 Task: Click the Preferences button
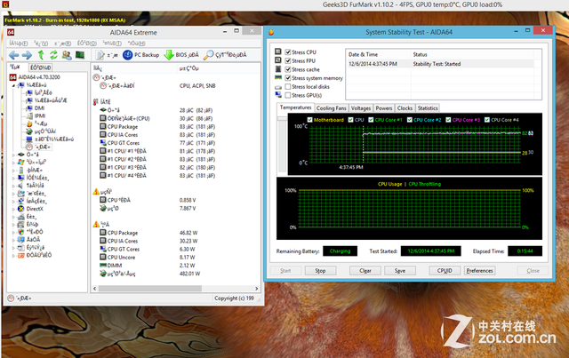coord(479,271)
